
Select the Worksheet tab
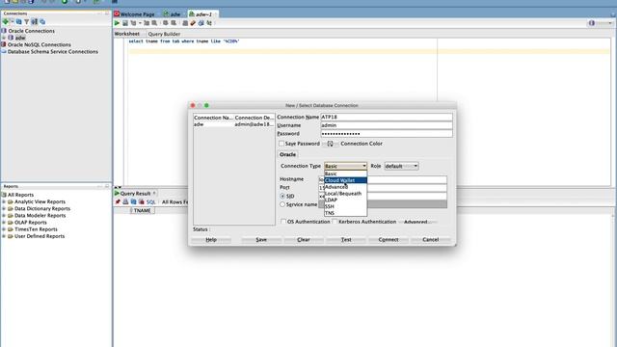126,34
